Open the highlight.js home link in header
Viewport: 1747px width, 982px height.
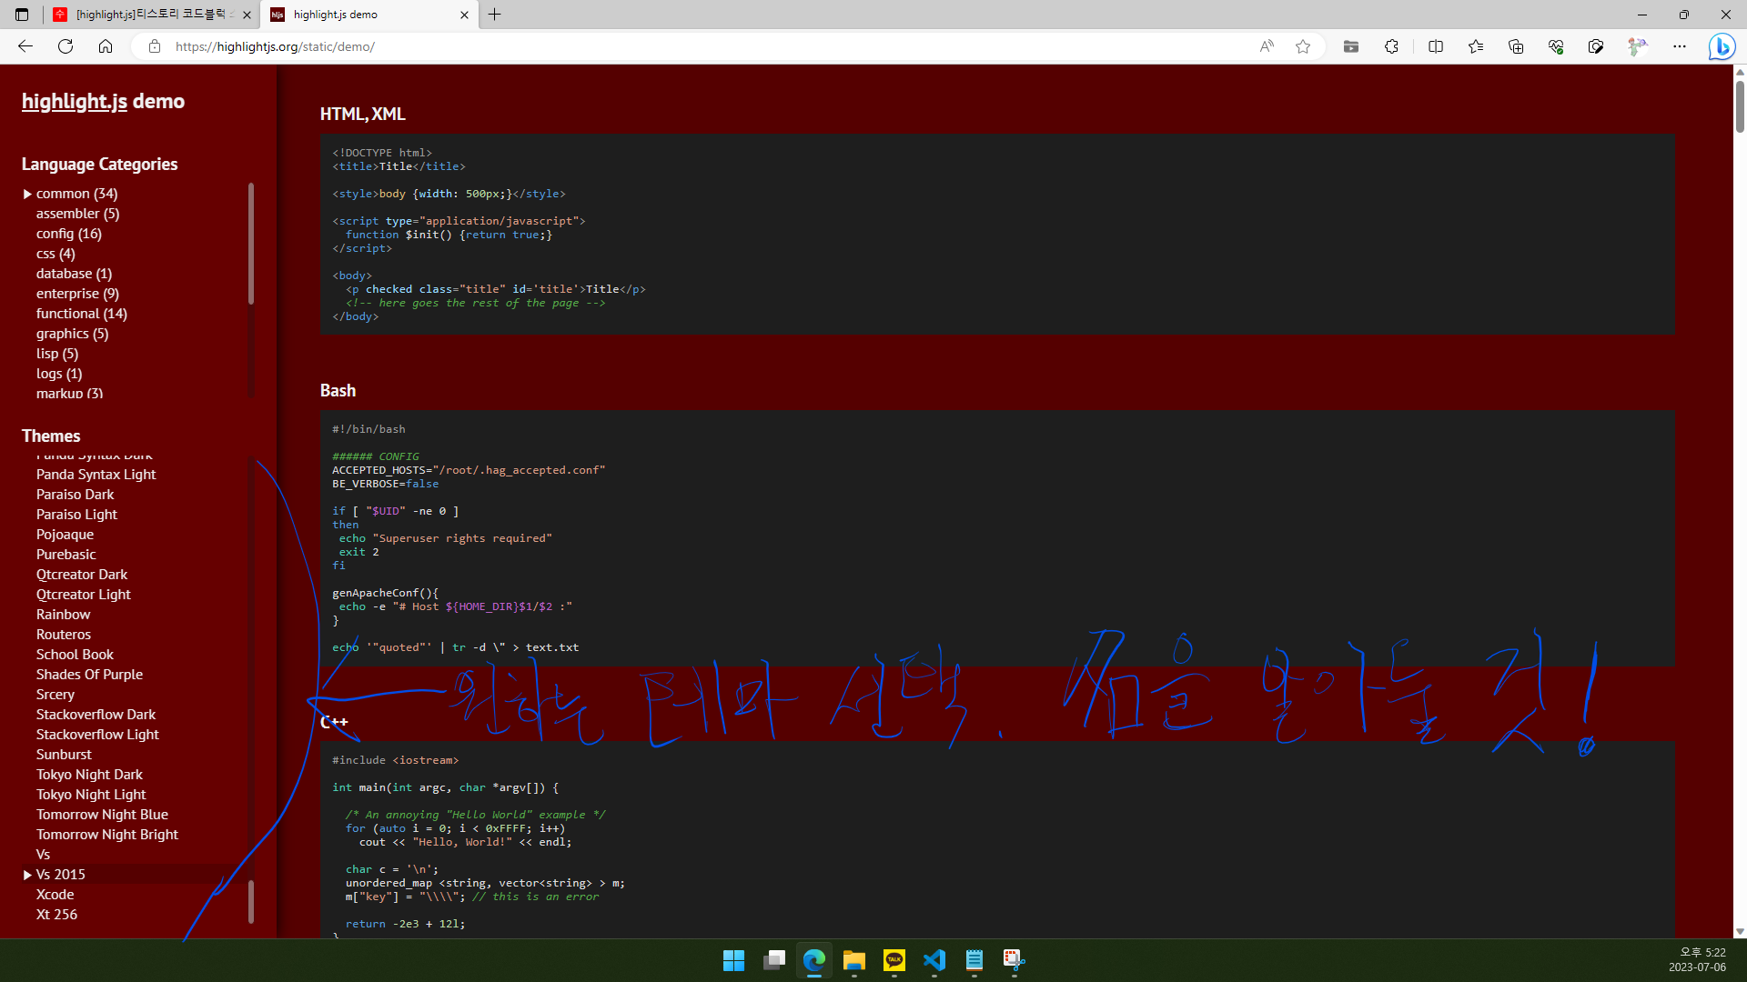point(75,101)
